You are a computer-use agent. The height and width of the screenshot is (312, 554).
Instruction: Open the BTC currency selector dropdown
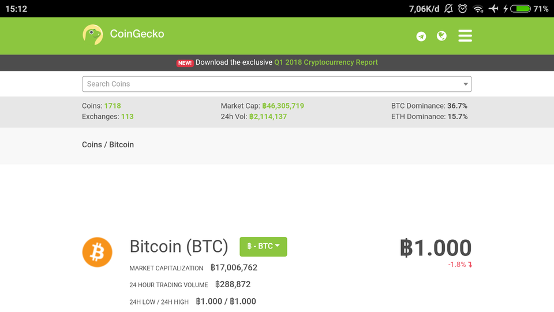click(x=263, y=247)
